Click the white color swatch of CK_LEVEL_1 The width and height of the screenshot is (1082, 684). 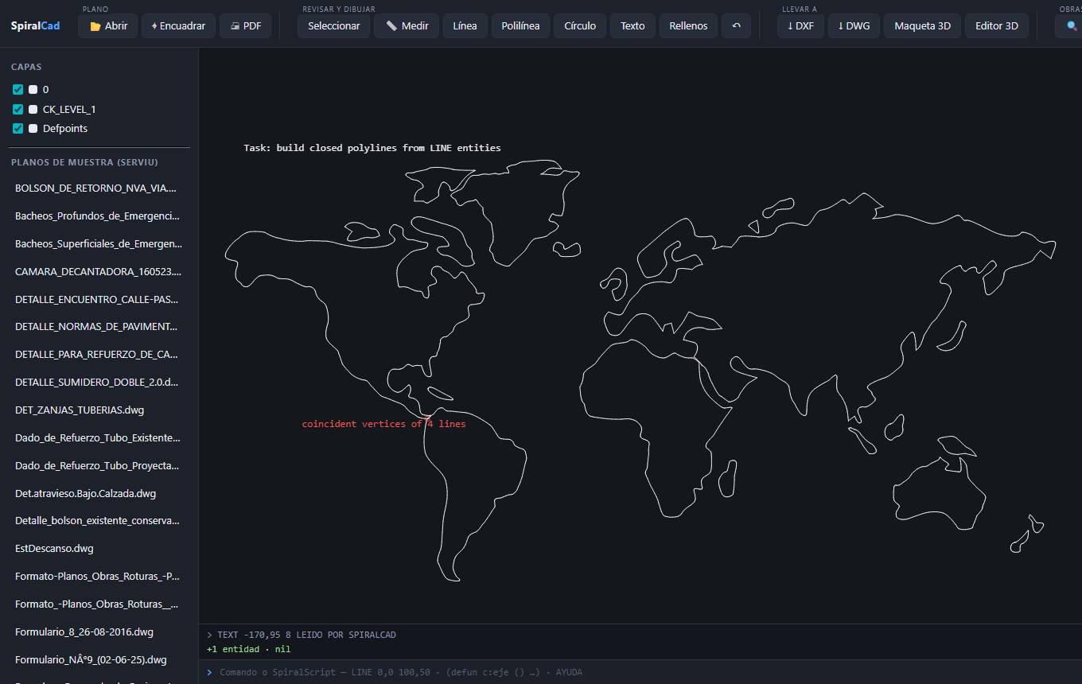tap(33, 109)
